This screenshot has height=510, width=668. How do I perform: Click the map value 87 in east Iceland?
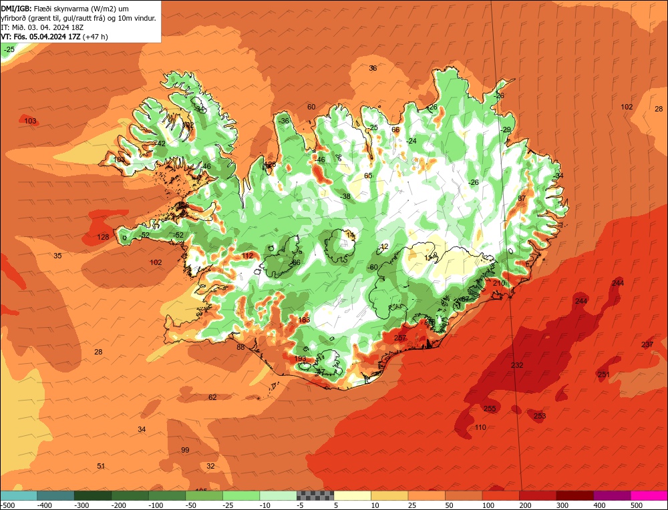point(522,198)
